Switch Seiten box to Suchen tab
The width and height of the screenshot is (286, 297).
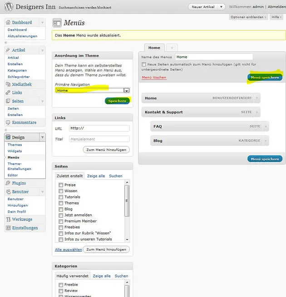(x=116, y=176)
